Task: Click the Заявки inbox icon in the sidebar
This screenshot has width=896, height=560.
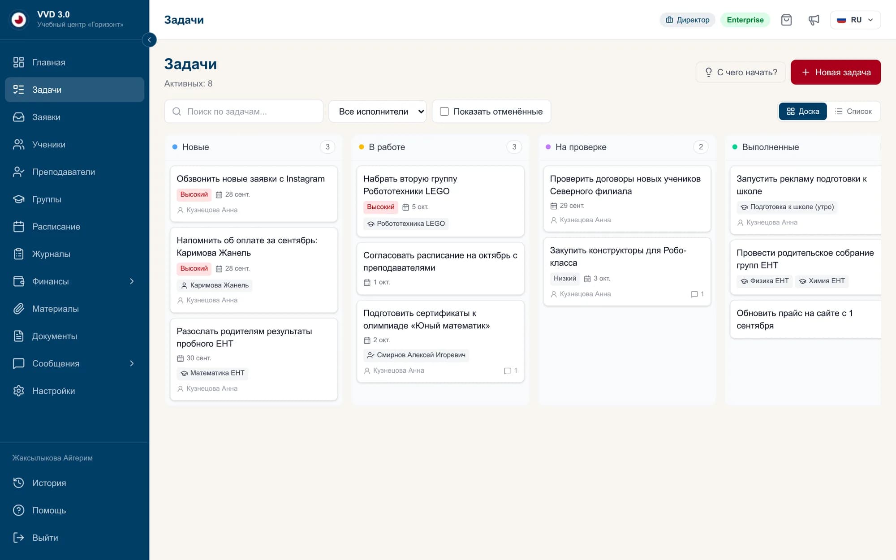Action: (x=18, y=117)
